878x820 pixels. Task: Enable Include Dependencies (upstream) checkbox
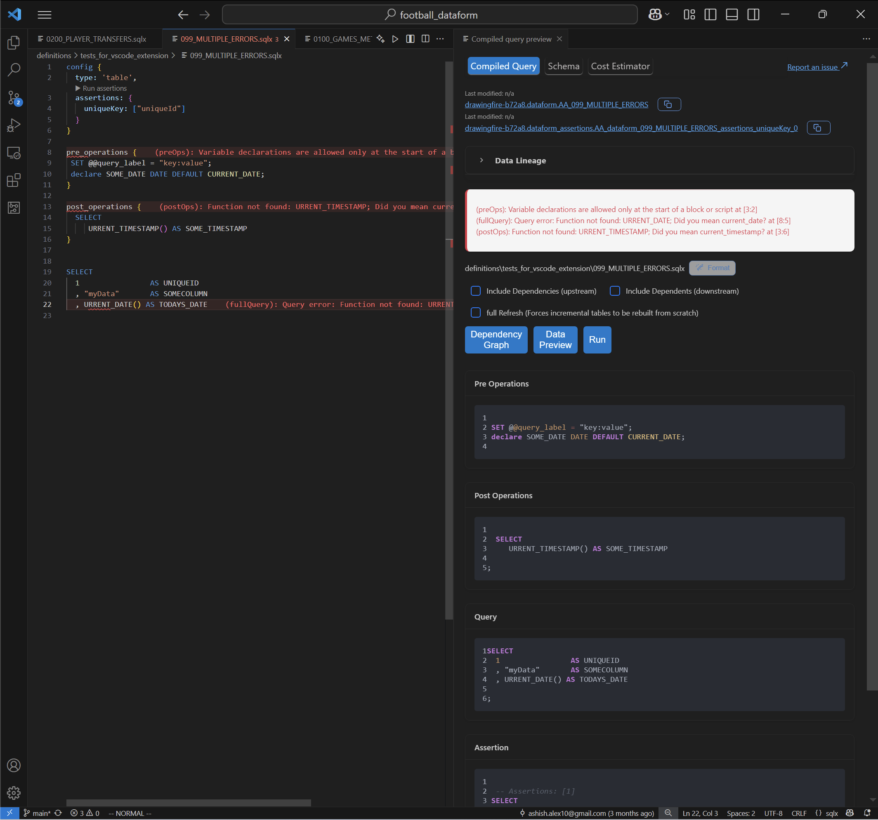(476, 291)
